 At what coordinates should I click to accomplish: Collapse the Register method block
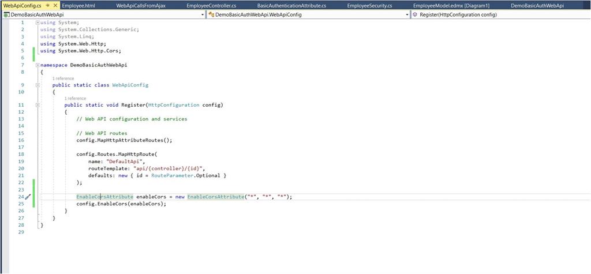38,105
